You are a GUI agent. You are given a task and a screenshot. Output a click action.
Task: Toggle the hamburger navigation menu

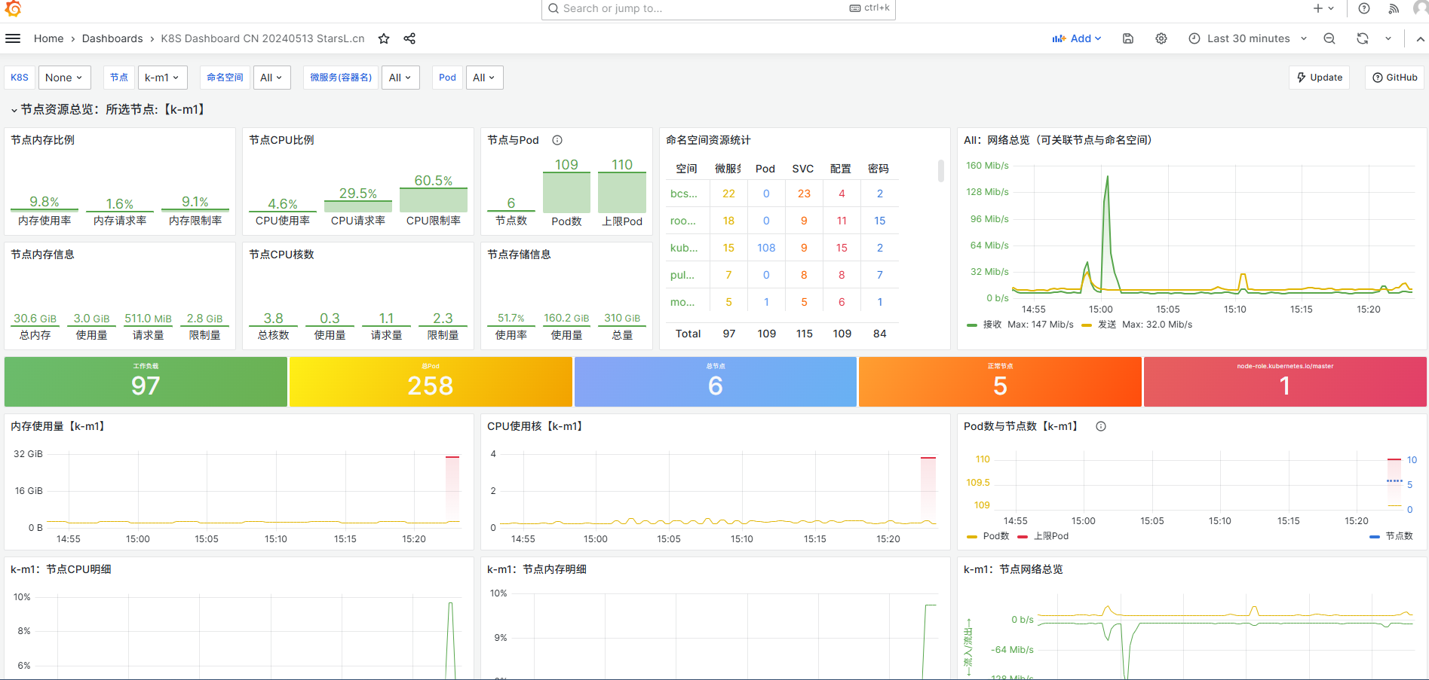coord(13,38)
